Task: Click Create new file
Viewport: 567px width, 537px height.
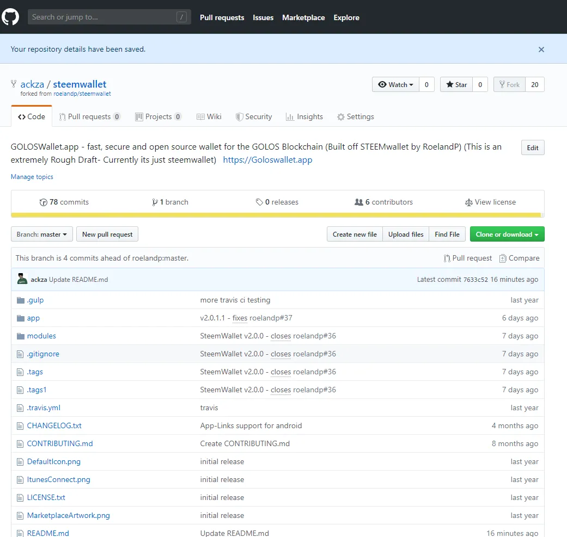Action: pos(355,234)
